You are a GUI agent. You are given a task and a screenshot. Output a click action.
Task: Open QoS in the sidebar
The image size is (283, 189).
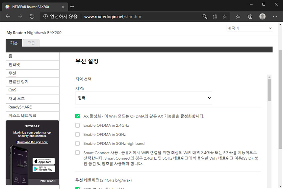33,90
